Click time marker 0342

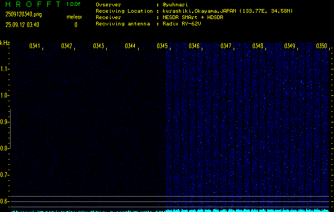pos(67,46)
